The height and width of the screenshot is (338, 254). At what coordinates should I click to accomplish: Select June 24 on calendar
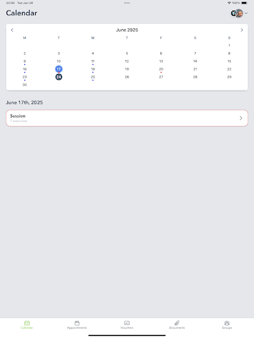59,77
